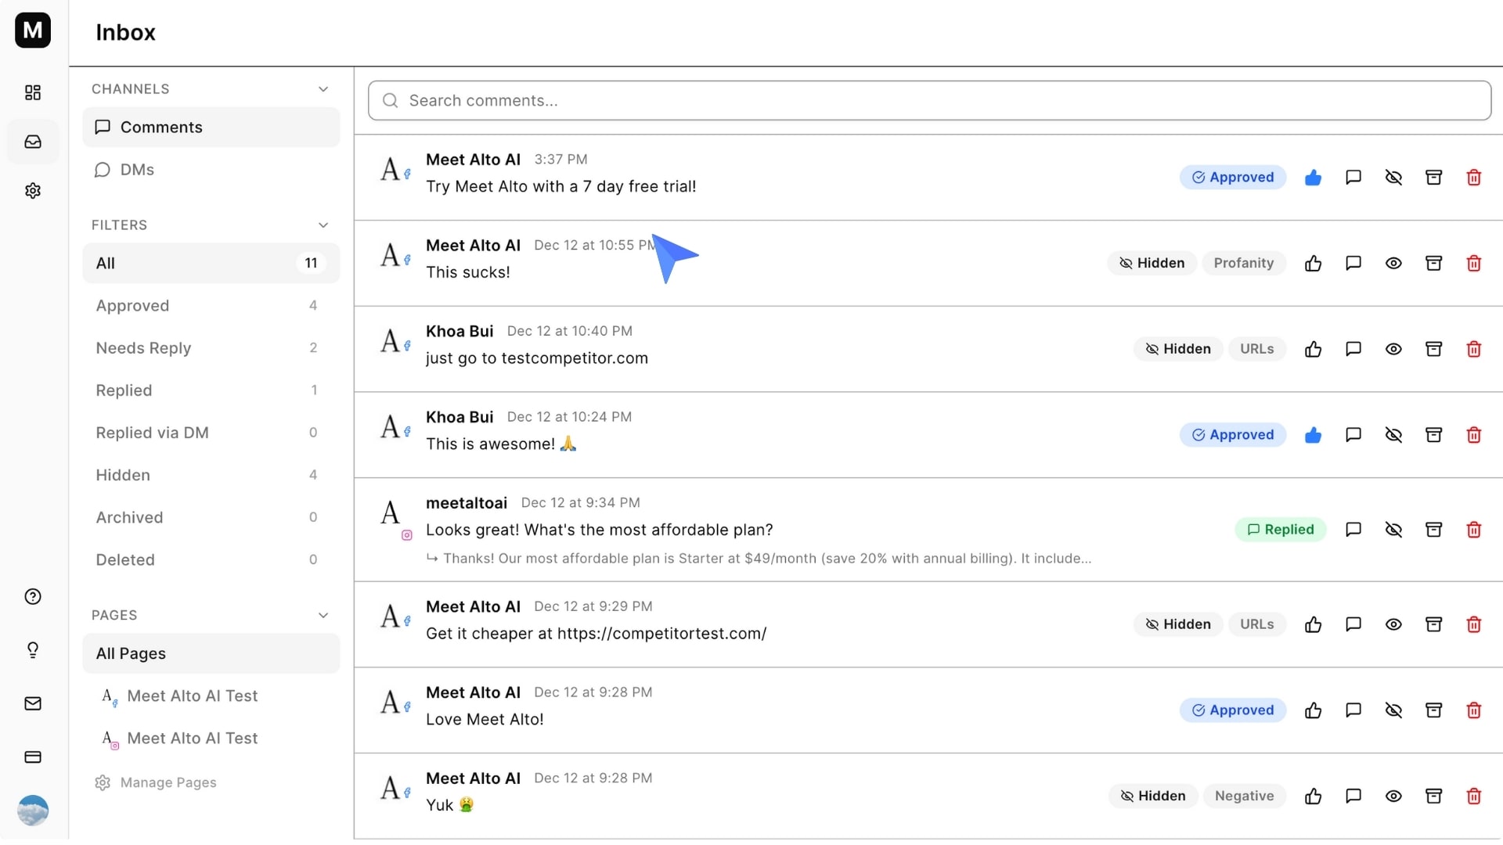The height and width of the screenshot is (845, 1503).
Task: Open the help question mark icon
Action: pyautogui.click(x=32, y=596)
